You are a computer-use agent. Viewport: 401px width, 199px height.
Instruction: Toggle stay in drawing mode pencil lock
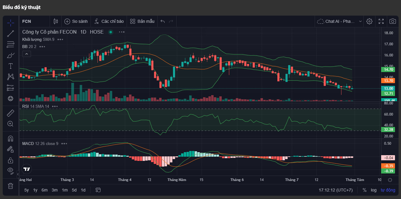point(11,149)
